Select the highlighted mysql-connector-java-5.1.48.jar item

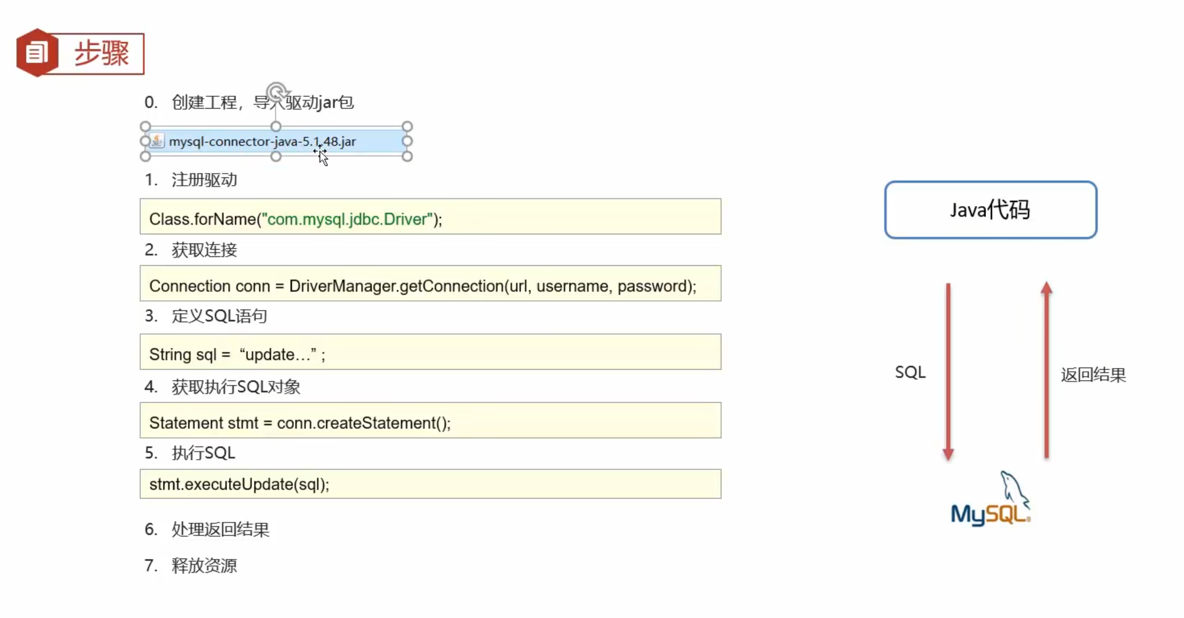pyautogui.click(x=262, y=141)
